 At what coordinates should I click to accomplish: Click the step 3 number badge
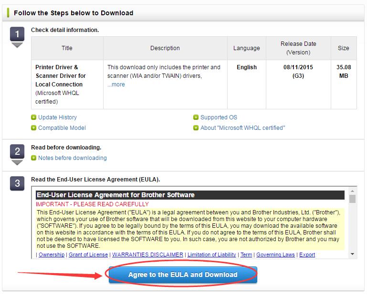coord(17,183)
